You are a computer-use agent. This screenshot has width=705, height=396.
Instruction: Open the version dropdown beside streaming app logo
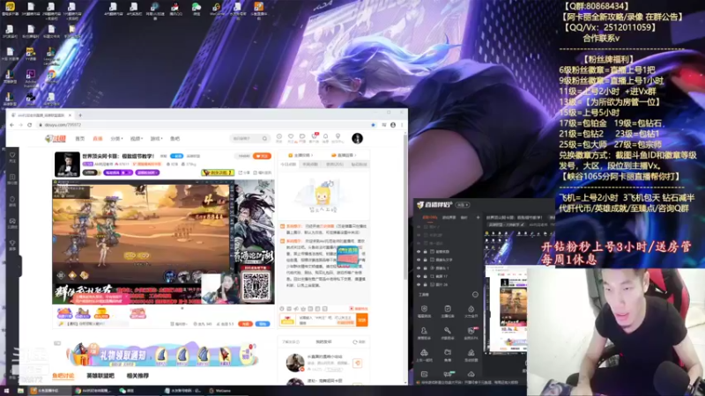(x=464, y=205)
